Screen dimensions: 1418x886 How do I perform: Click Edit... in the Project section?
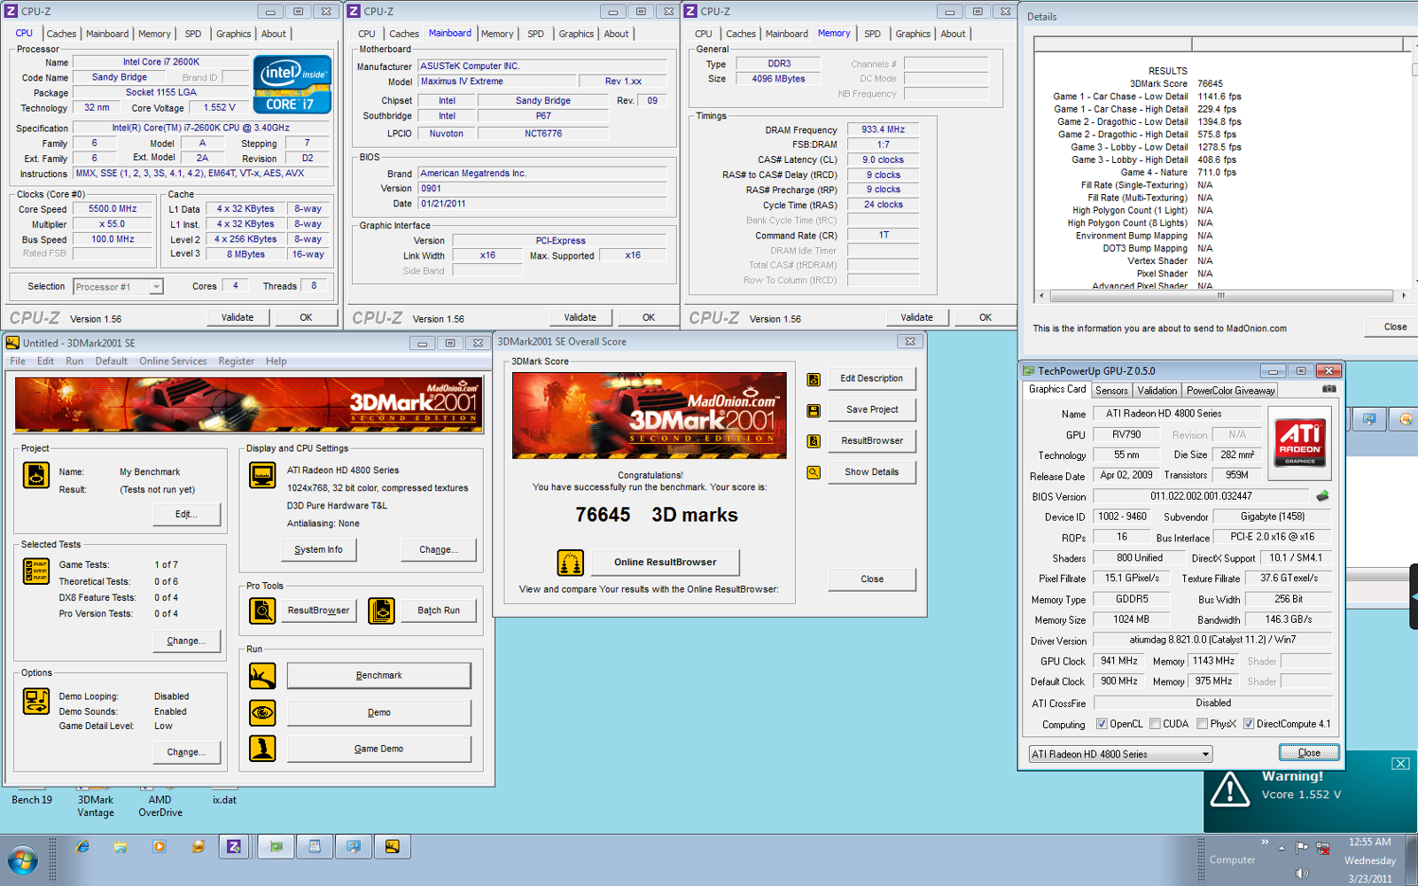point(186,515)
